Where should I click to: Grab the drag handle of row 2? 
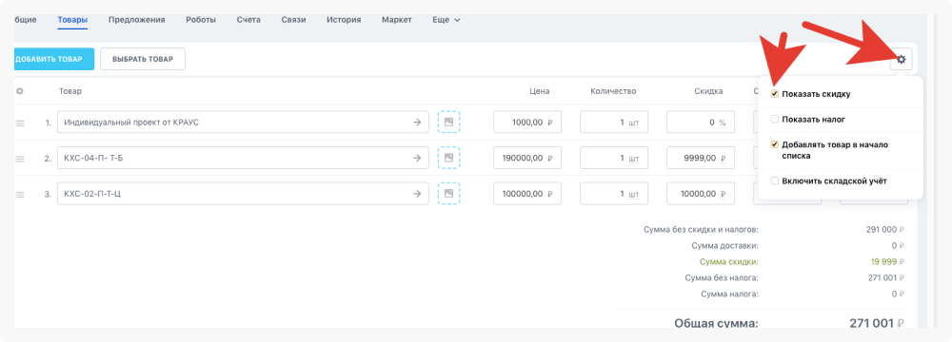(19, 159)
